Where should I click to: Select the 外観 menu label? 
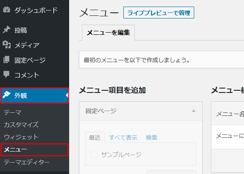coord(21,96)
